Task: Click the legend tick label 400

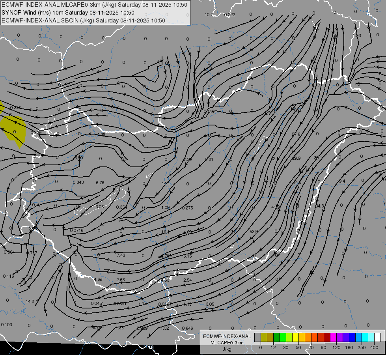Action: (374, 348)
